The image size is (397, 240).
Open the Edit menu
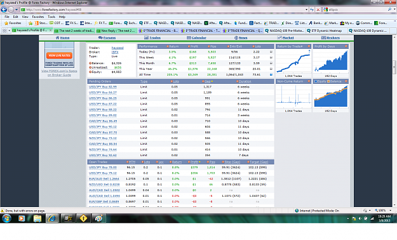coord(16,17)
